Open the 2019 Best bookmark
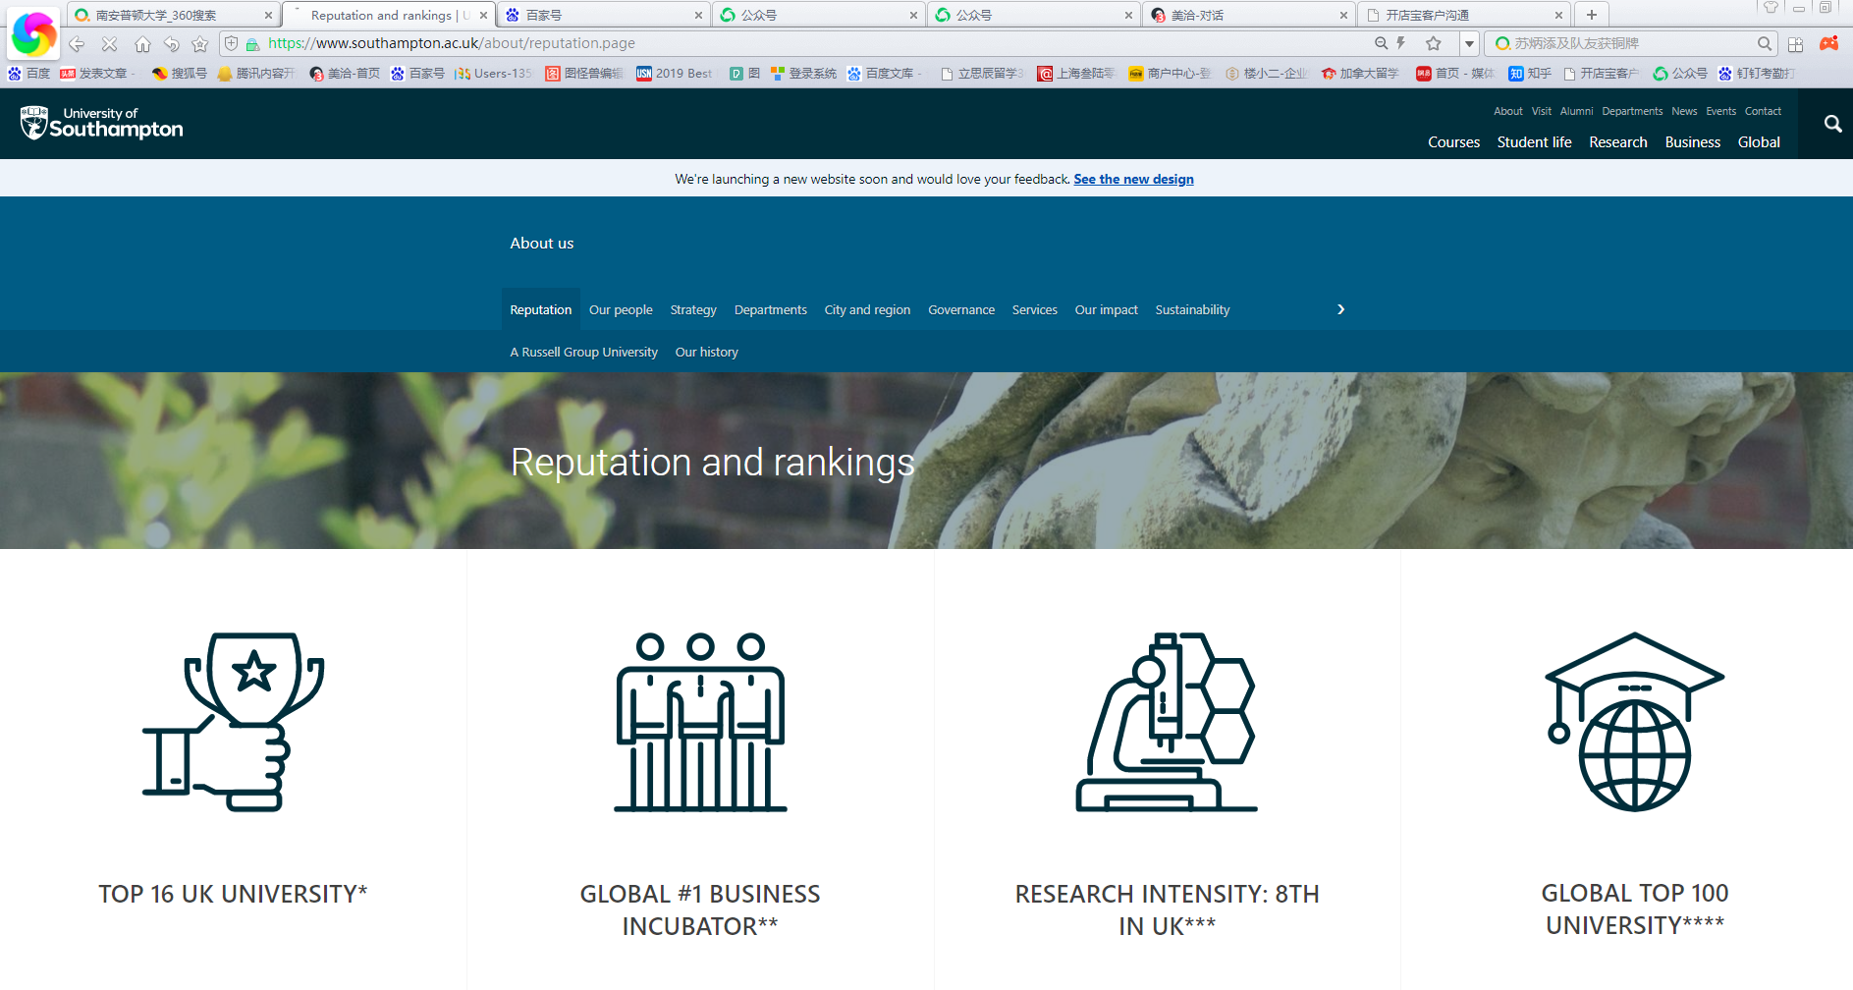 point(675,74)
